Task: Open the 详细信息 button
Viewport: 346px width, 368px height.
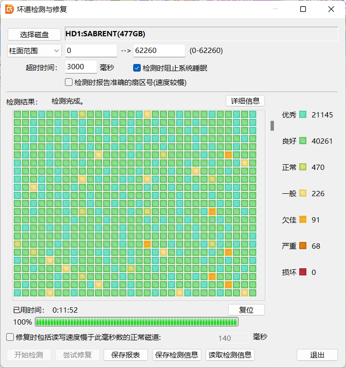Action: [245, 101]
